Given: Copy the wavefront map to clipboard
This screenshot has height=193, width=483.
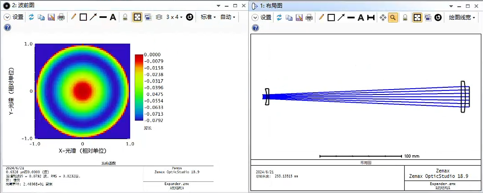Looking at the screenshot, I should pyautogui.click(x=41, y=17).
